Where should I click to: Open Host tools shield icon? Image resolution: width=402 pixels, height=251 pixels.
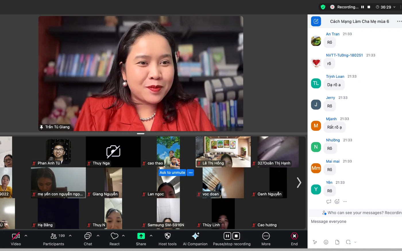pos(168,236)
